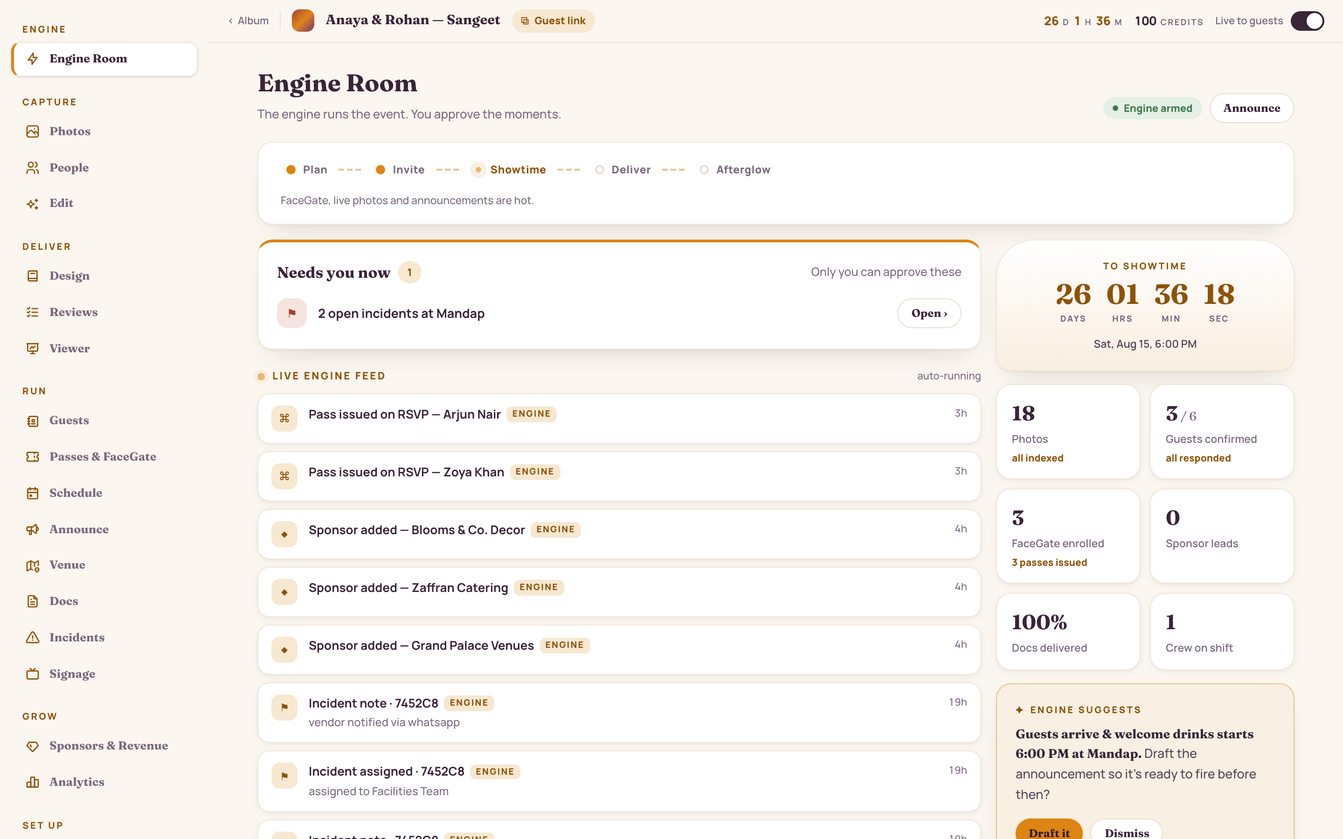
Task: Click the Guests badge icon
Action: (x=33, y=420)
